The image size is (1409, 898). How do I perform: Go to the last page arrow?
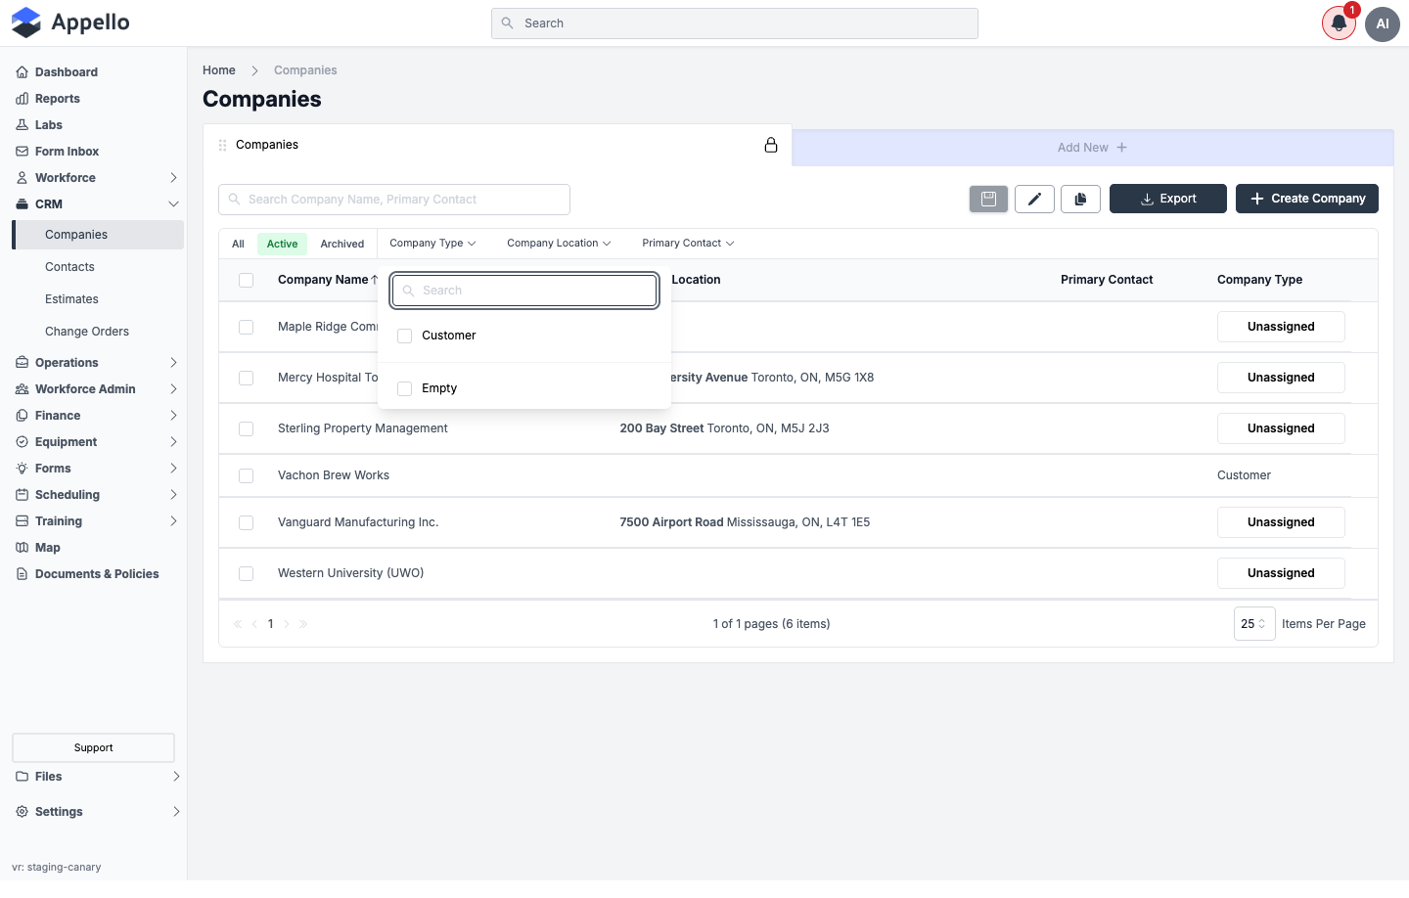pos(303,624)
